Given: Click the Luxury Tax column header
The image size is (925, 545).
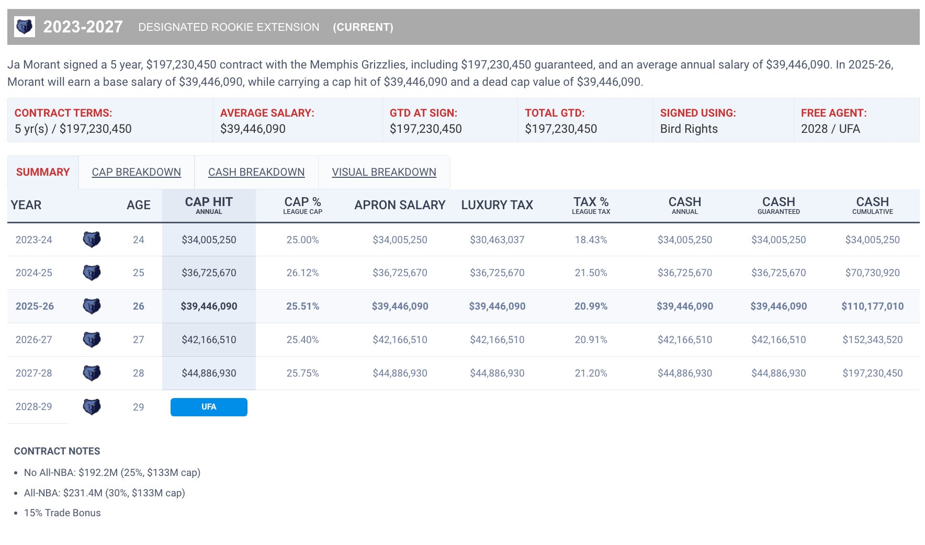Looking at the screenshot, I should click(x=497, y=205).
